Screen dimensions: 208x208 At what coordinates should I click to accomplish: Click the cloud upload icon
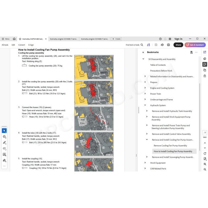click(x=162, y=45)
